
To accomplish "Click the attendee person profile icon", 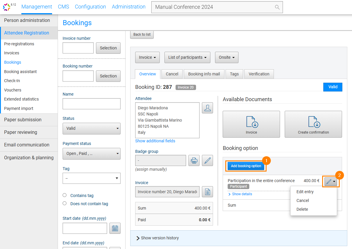I will point(207,108).
